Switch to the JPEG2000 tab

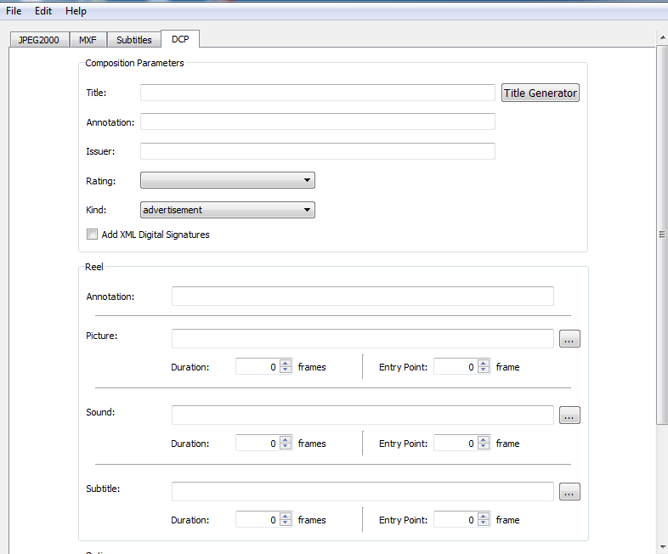pos(38,40)
